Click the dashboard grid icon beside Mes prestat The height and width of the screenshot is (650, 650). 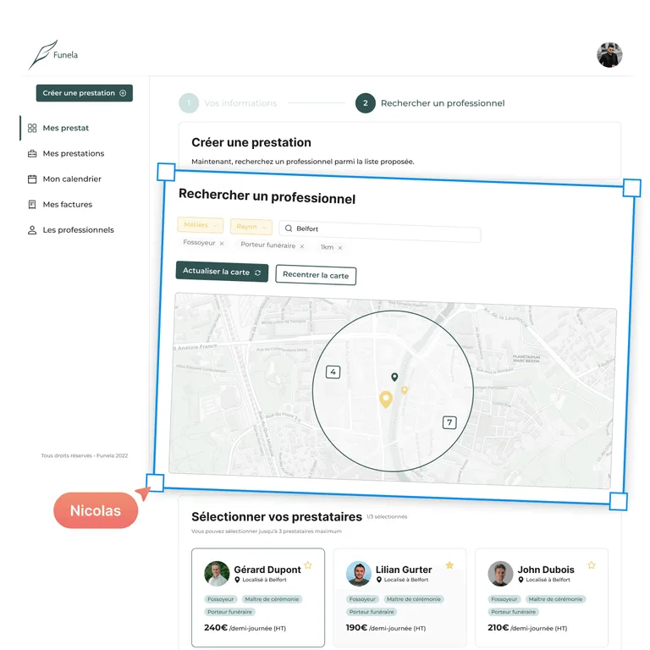(x=32, y=128)
